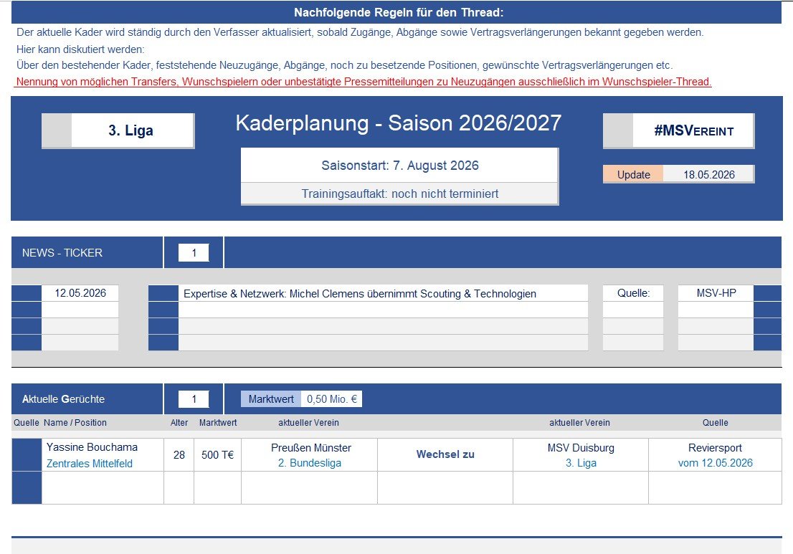Viewport: 793px width, 554px height.
Task: Click the update date 18.05.2026
Action: point(708,174)
